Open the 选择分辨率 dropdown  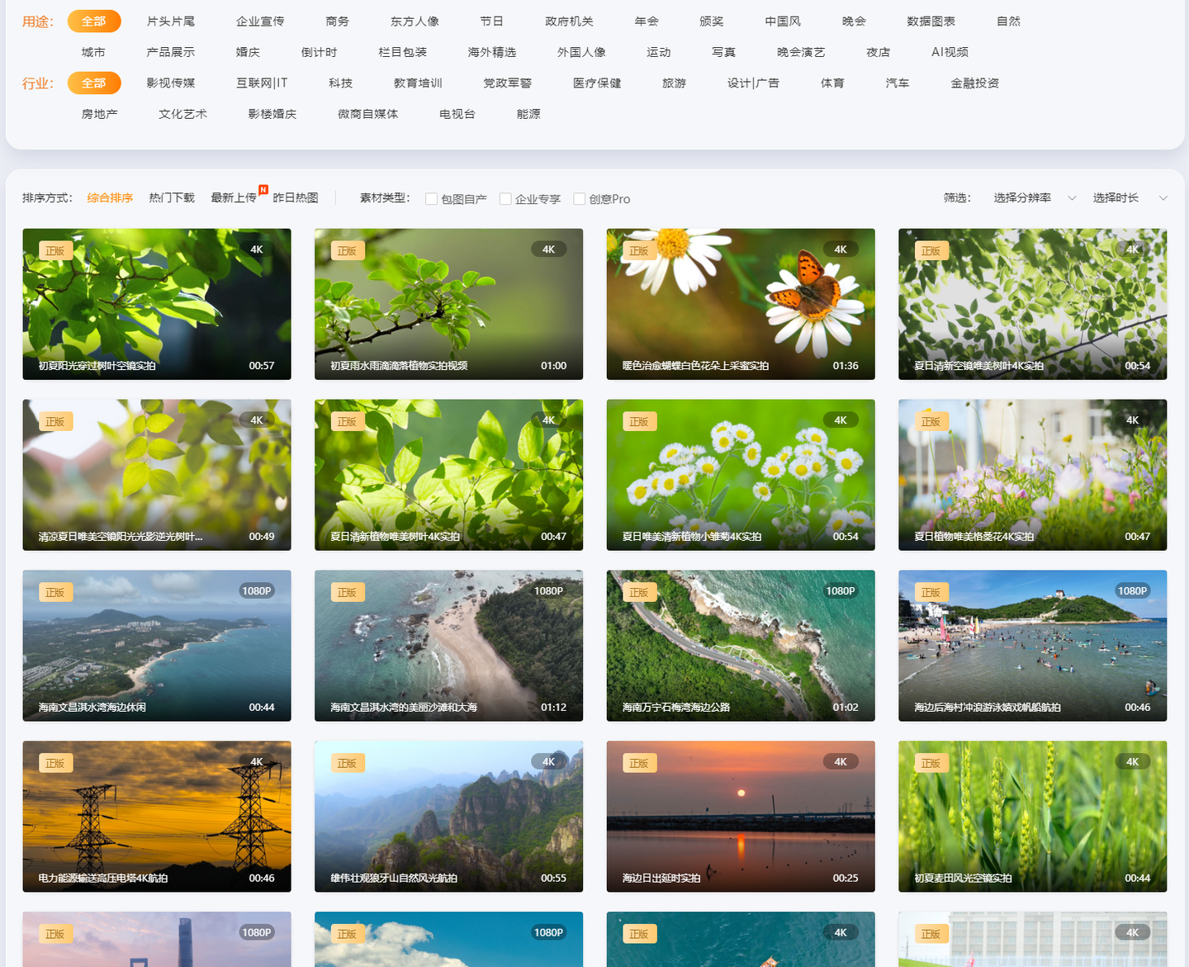coord(1035,198)
